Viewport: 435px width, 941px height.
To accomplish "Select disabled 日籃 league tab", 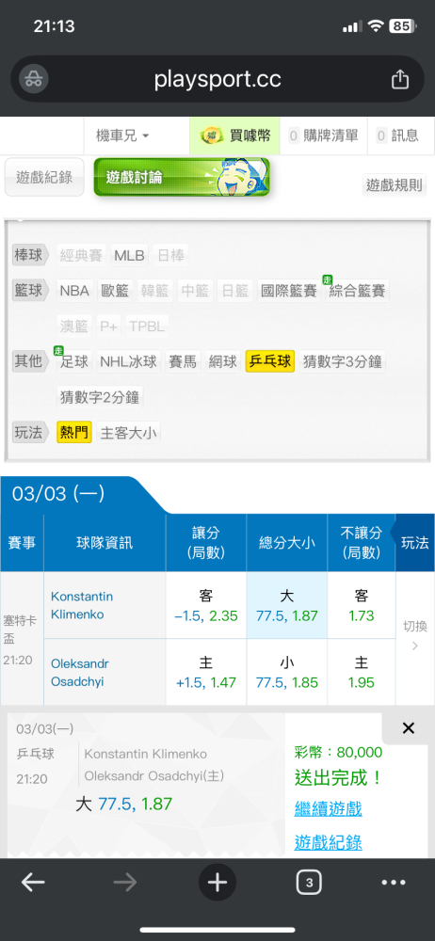I will (235, 291).
